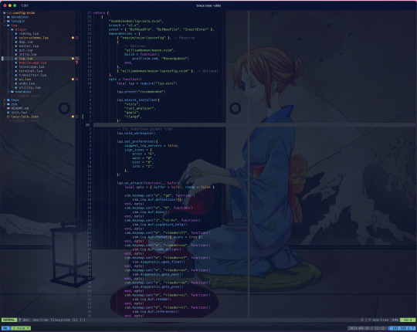Click the highlighted current line number 26
This screenshot has width=417, height=332.
click(x=87, y=124)
